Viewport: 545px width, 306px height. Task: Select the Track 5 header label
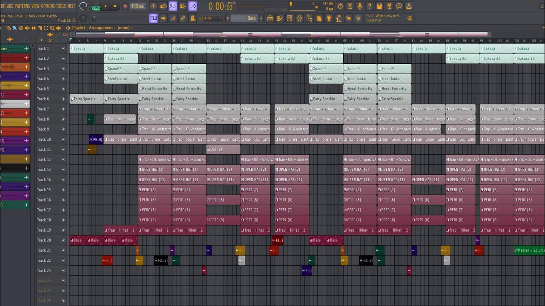pos(43,89)
